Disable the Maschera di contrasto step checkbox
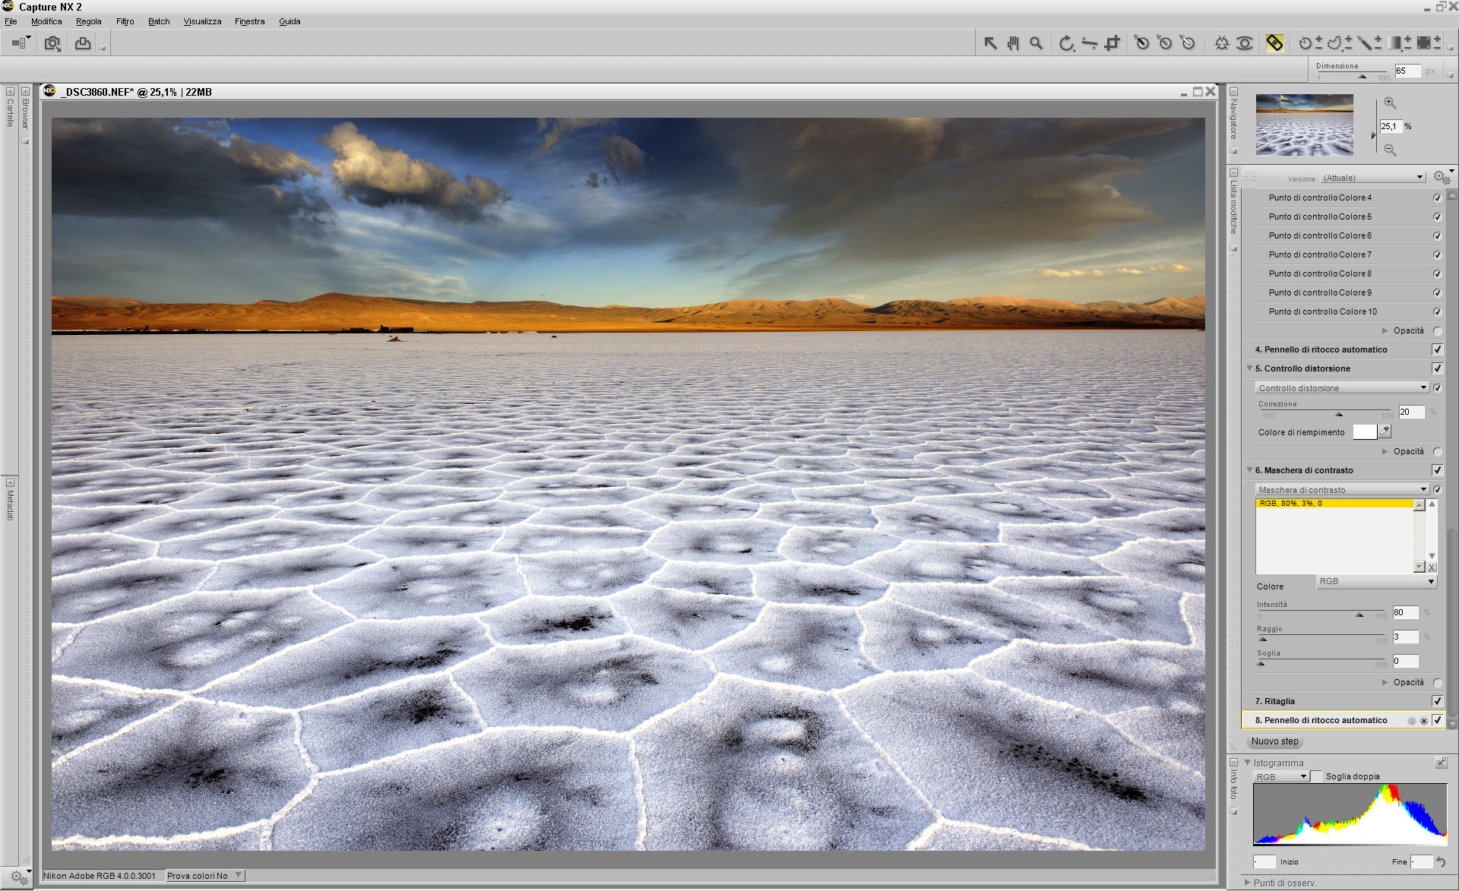 [1437, 470]
